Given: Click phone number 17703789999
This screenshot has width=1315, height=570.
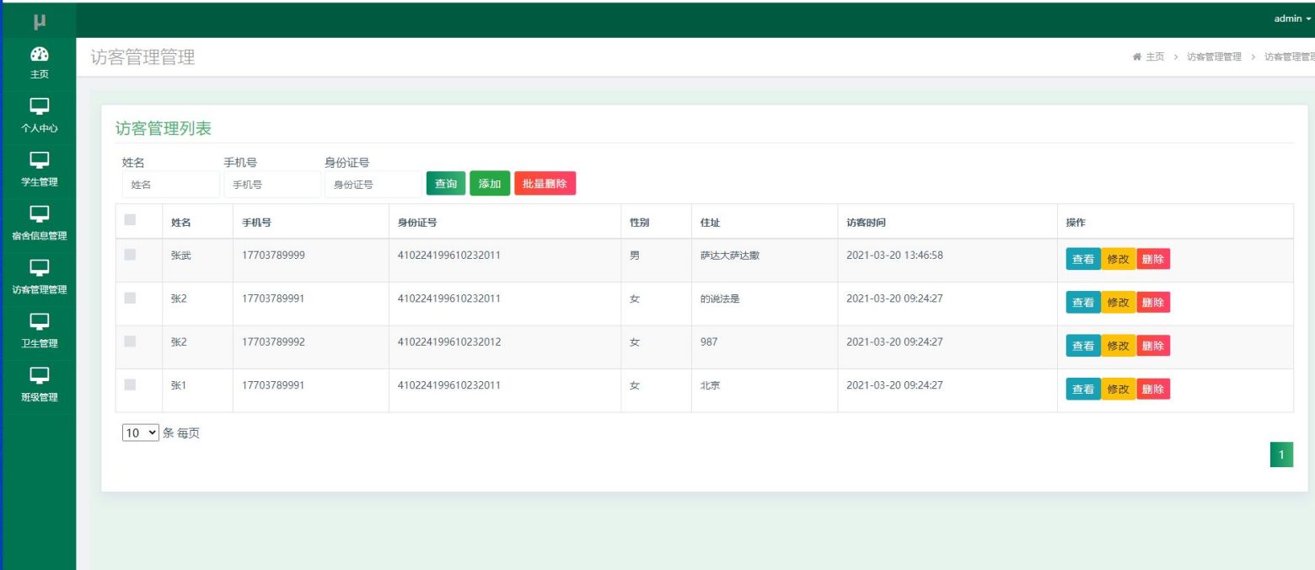Looking at the screenshot, I should click(273, 255).
